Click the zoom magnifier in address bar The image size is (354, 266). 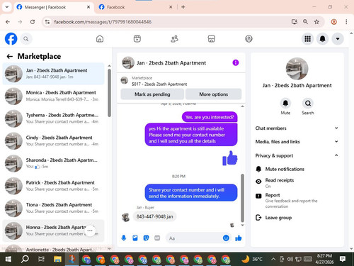[x=305, y=22]
